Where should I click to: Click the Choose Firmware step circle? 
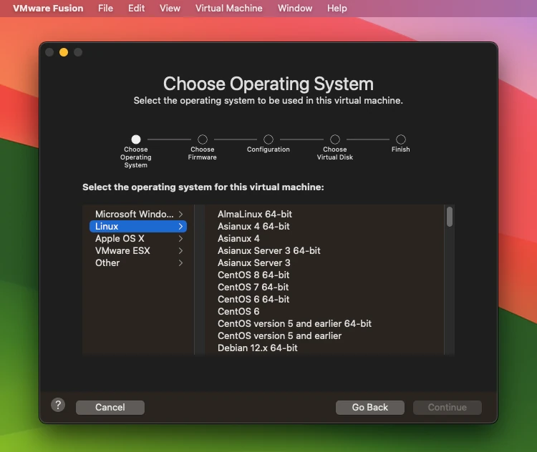click(x=203, y=139)
